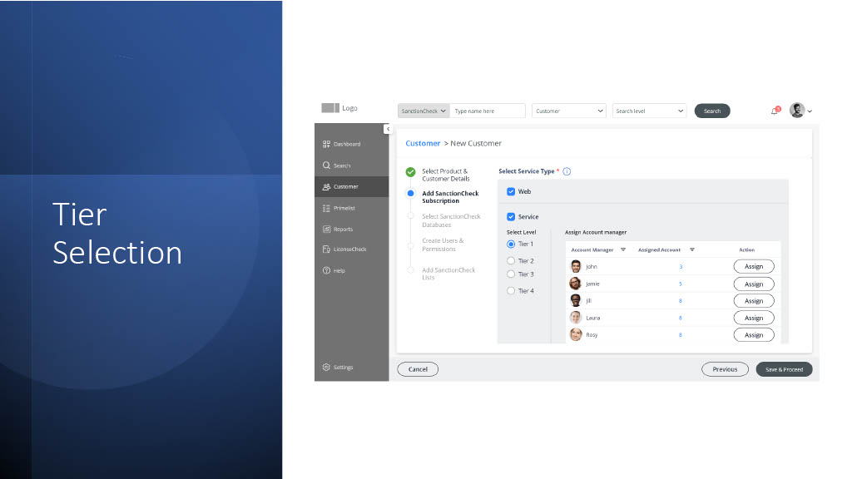Click the Type name here input field

tap(488, 111)
